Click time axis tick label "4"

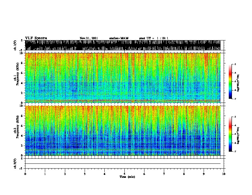pyautogui.click(x=105, y=174)
